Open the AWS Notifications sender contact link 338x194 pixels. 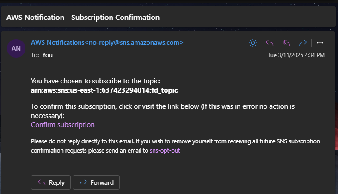click(x=57, y=42)
